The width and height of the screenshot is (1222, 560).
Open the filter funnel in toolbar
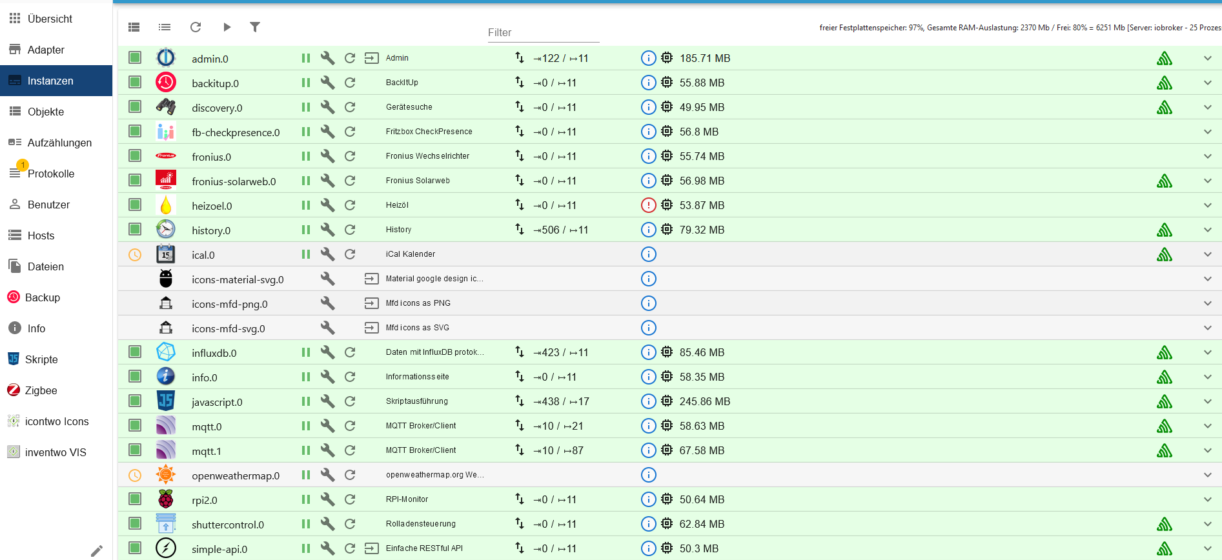point(255,27)
